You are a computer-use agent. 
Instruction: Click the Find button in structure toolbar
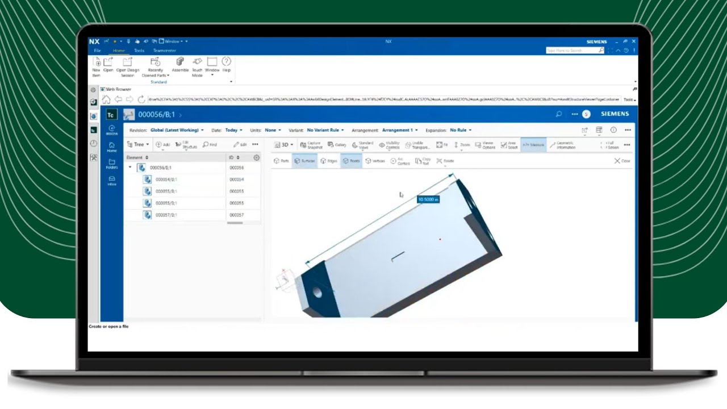[210, 145]
